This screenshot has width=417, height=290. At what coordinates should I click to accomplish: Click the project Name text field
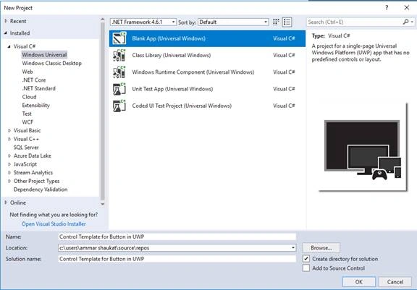pyautogui.click(x=177, y=236)
